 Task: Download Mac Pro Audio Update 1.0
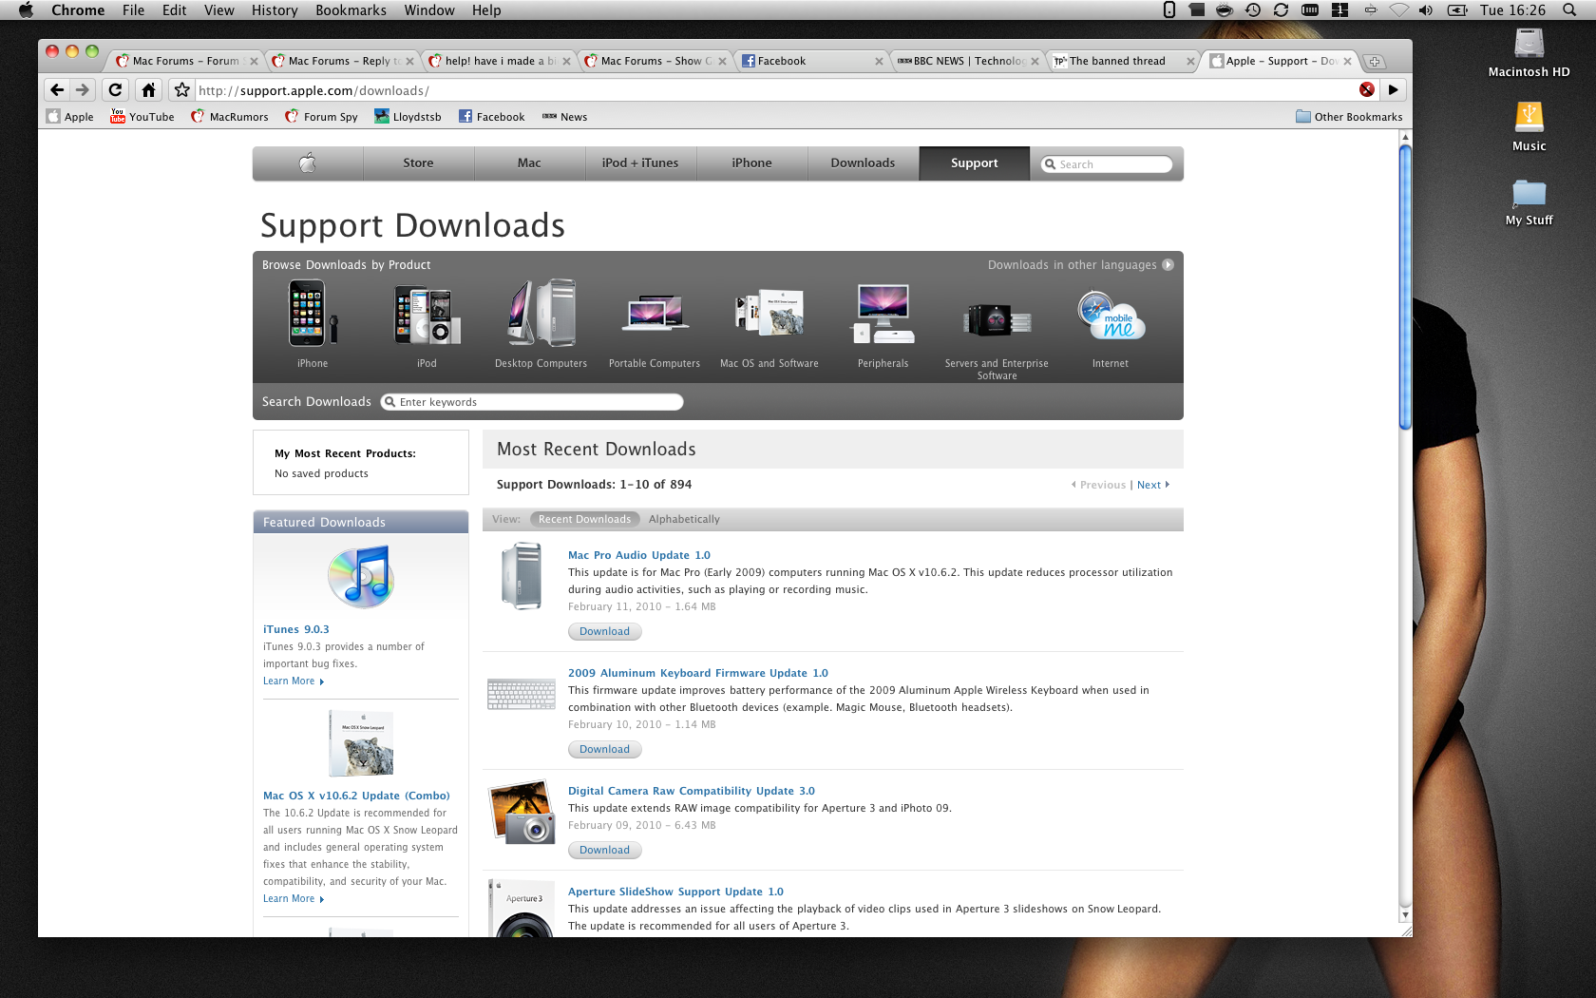[x=604, y=631]
